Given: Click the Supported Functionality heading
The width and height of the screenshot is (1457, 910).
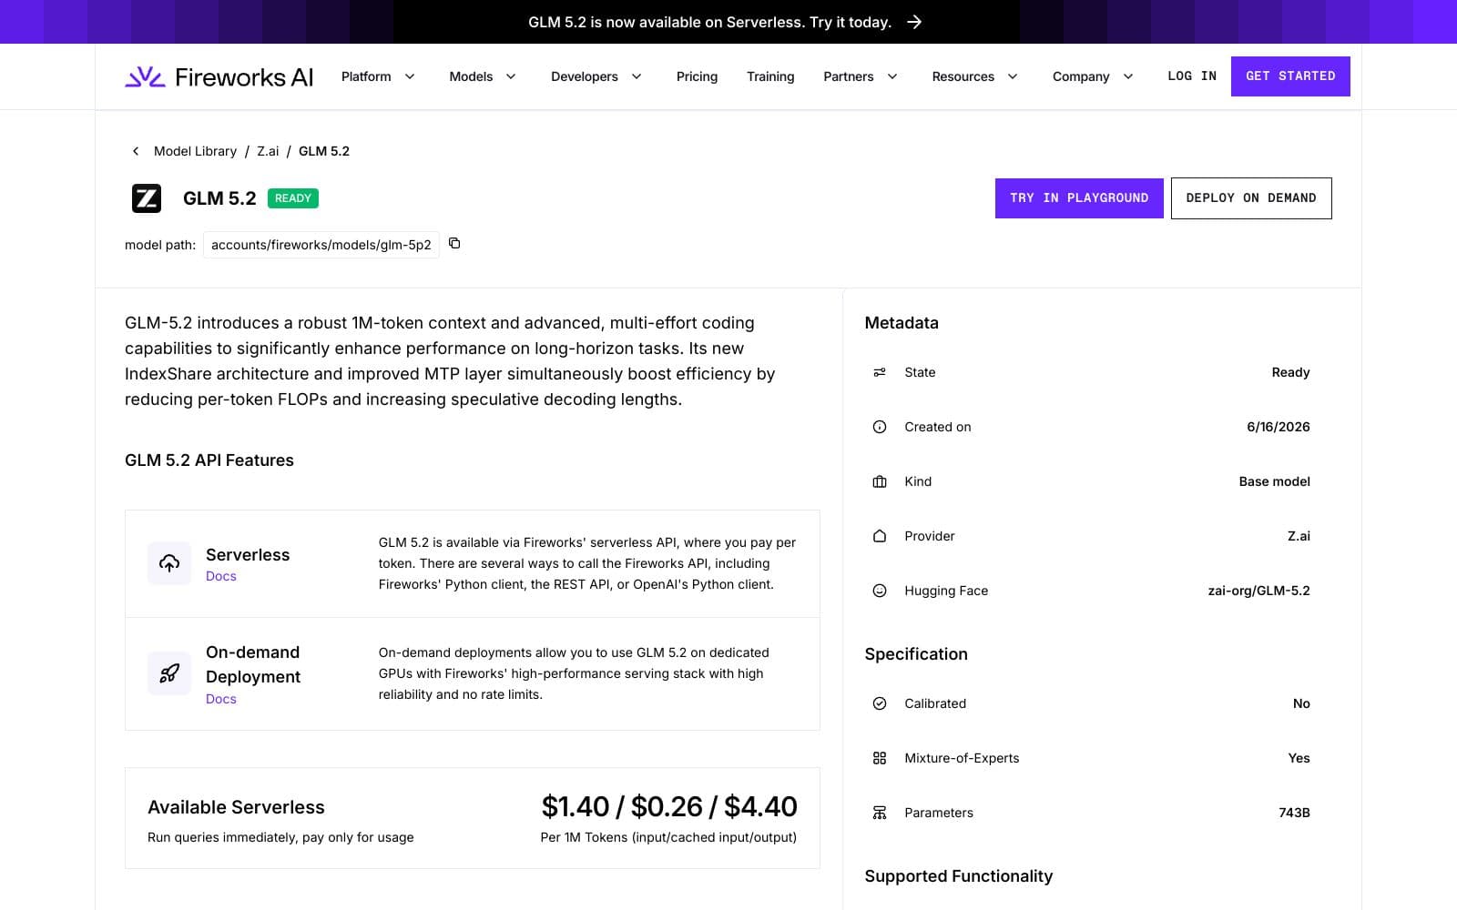Looking at the screenshot, I should coord(958,876).
